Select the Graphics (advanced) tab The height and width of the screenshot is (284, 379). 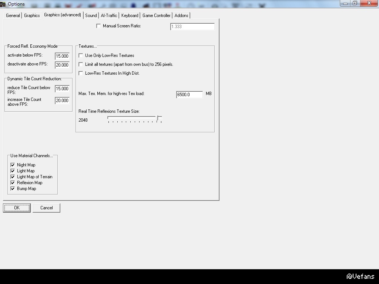62,15
